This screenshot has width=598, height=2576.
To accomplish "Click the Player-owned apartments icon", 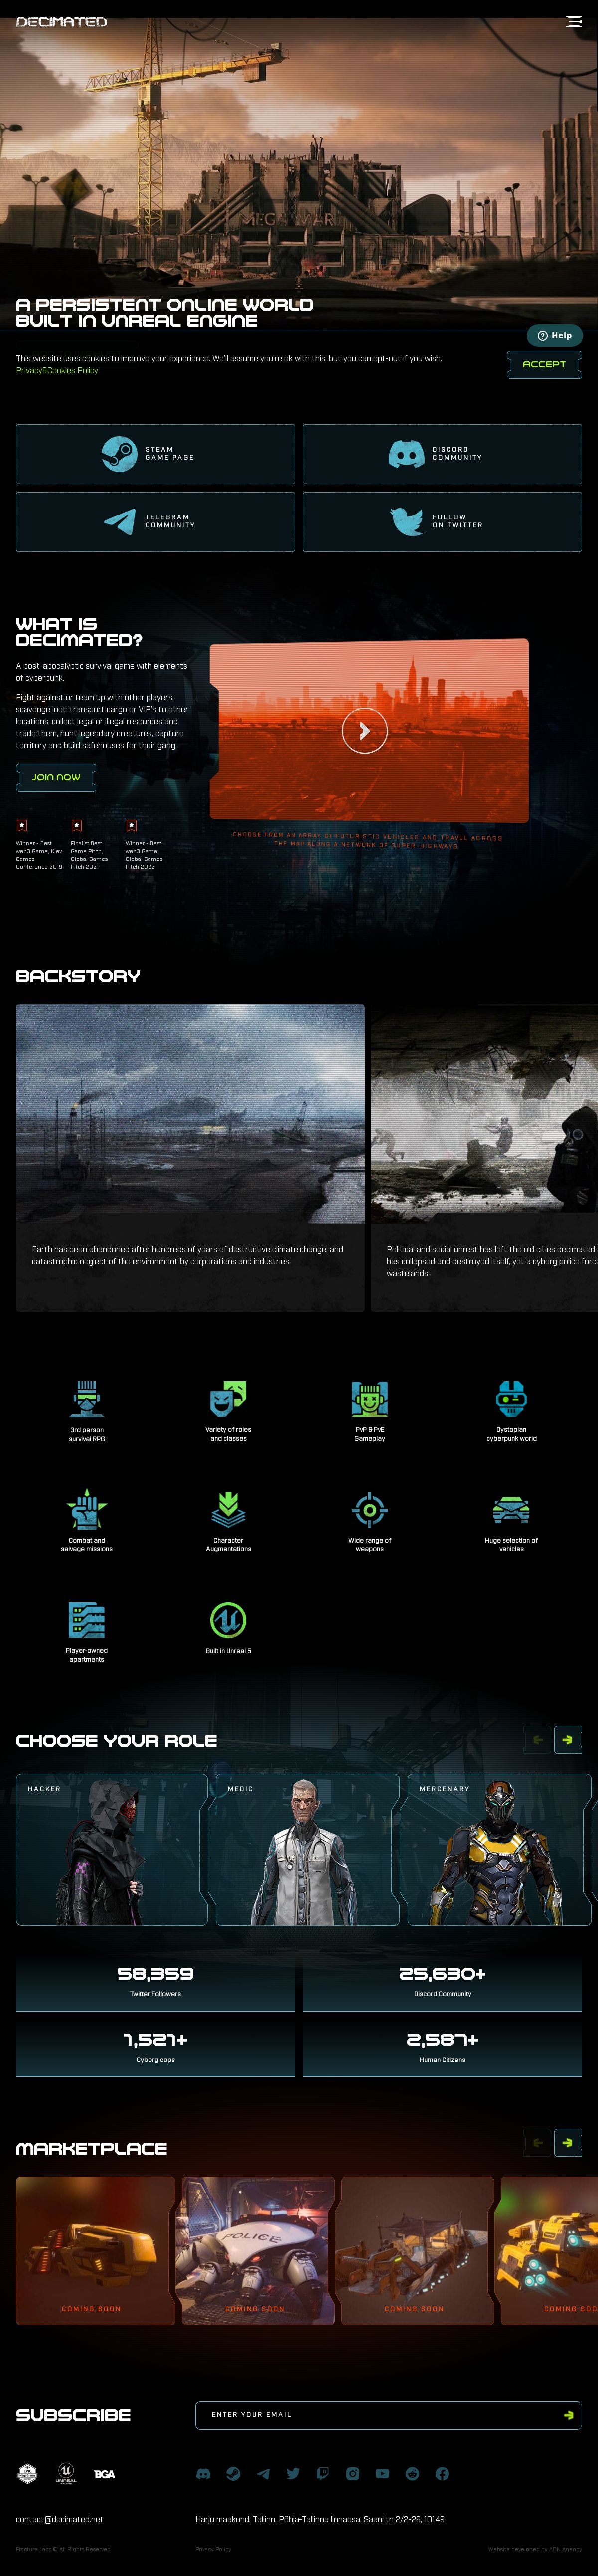I will click(x=87, y=1620).
